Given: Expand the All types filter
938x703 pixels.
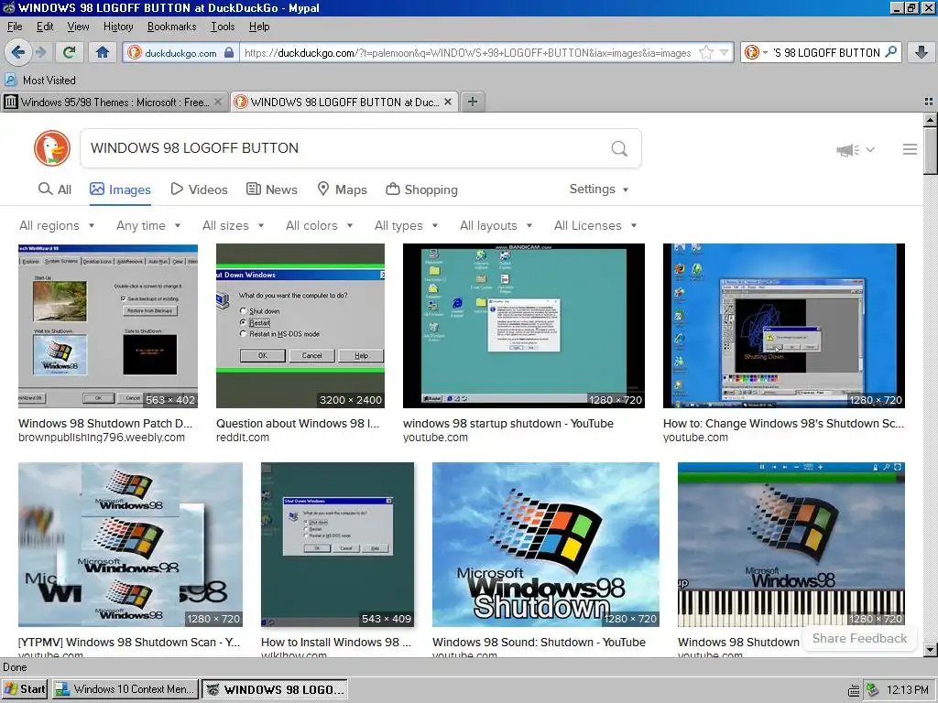Looking at the screenshot, I should coord(406,225).
